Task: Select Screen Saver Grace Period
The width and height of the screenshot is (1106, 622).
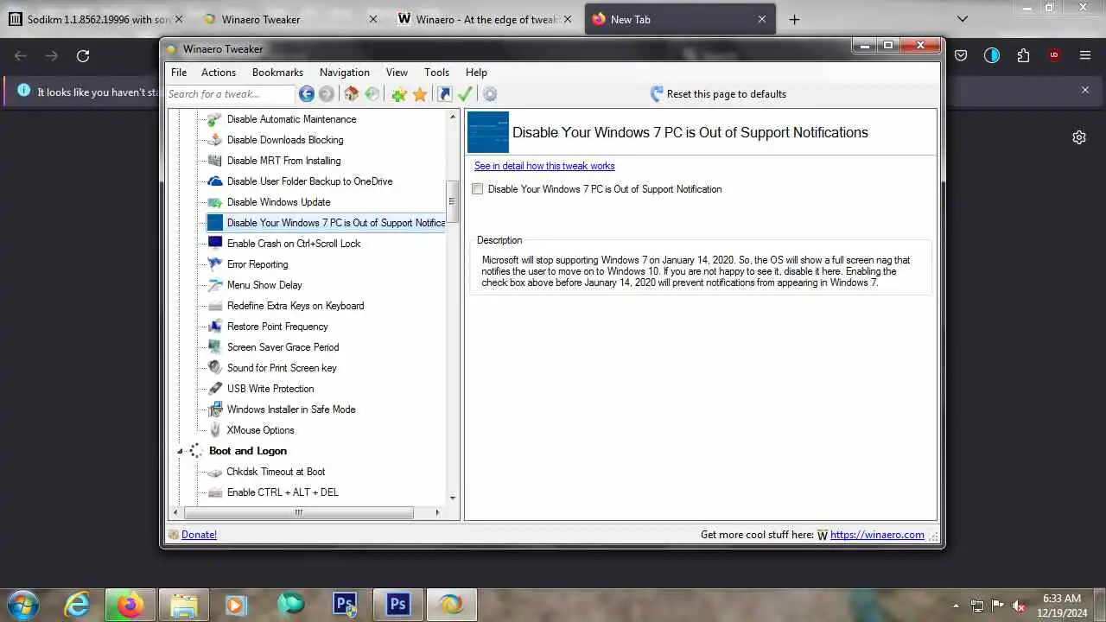Action: point(283,347)
